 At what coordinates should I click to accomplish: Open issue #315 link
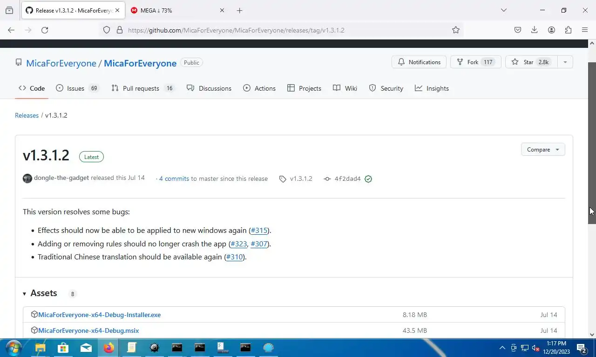pyautogui.click(x=259, y=231)
